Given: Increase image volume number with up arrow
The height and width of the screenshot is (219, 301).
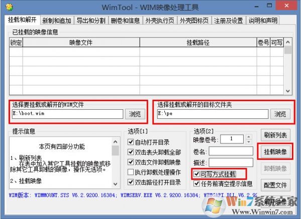Looking at the screenshot, I should click(x=249, y=137).
